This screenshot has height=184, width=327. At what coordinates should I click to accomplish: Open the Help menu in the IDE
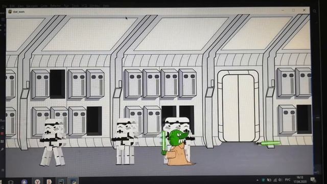point(106,6)
